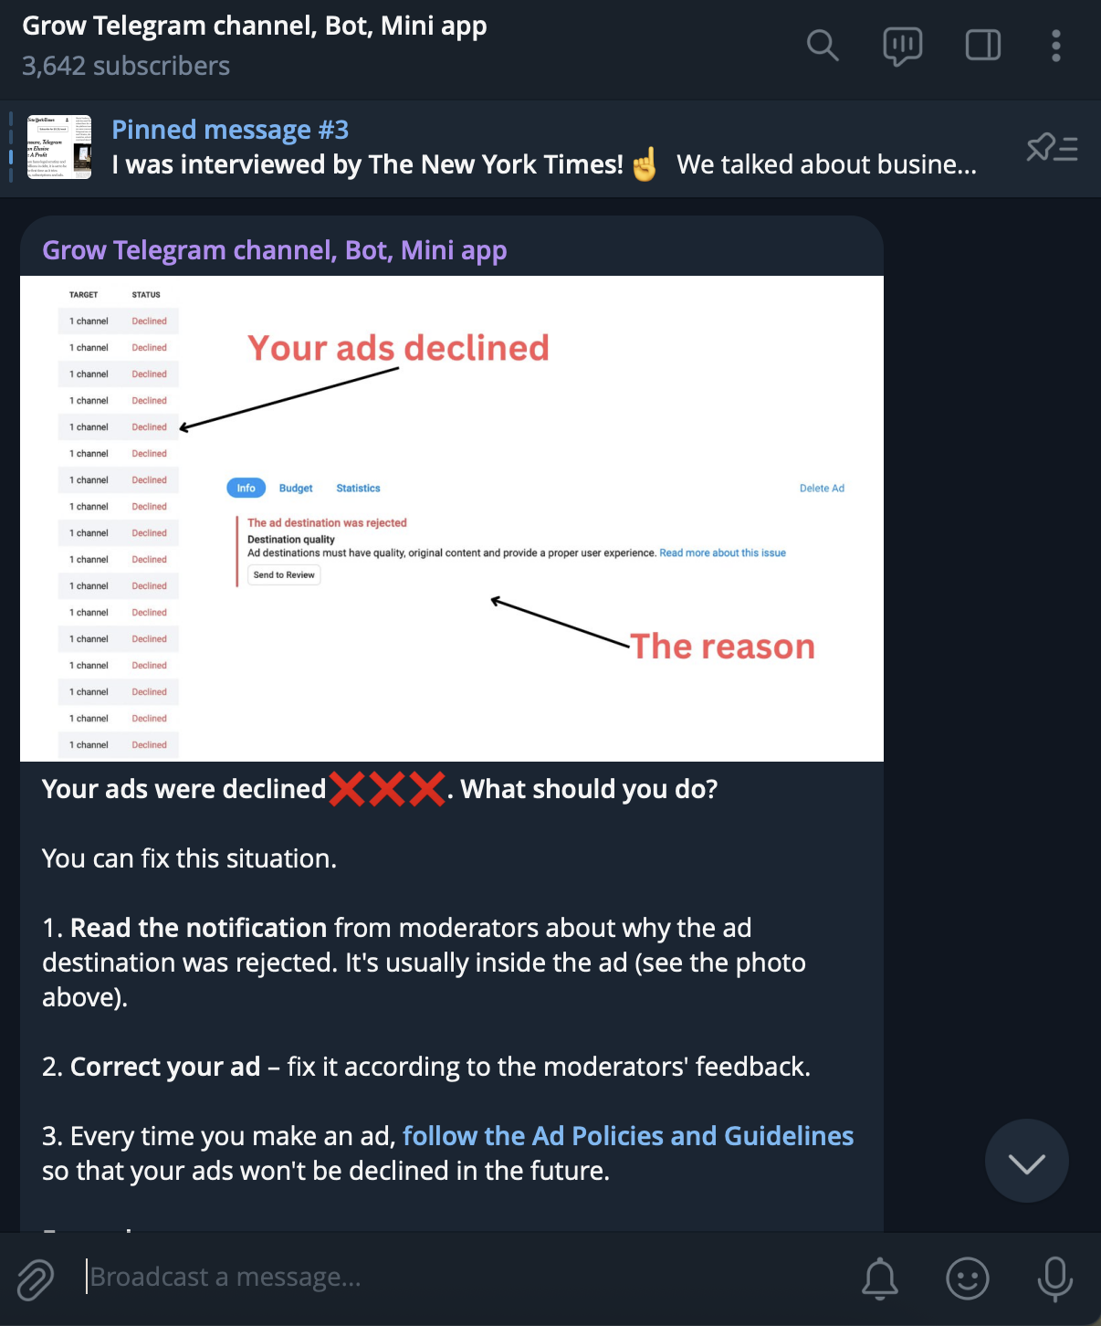Image resolution: width=1101 pixels, height=1326 pixels.
Task: Open the three-dot more options menu
Action: 1055,45
